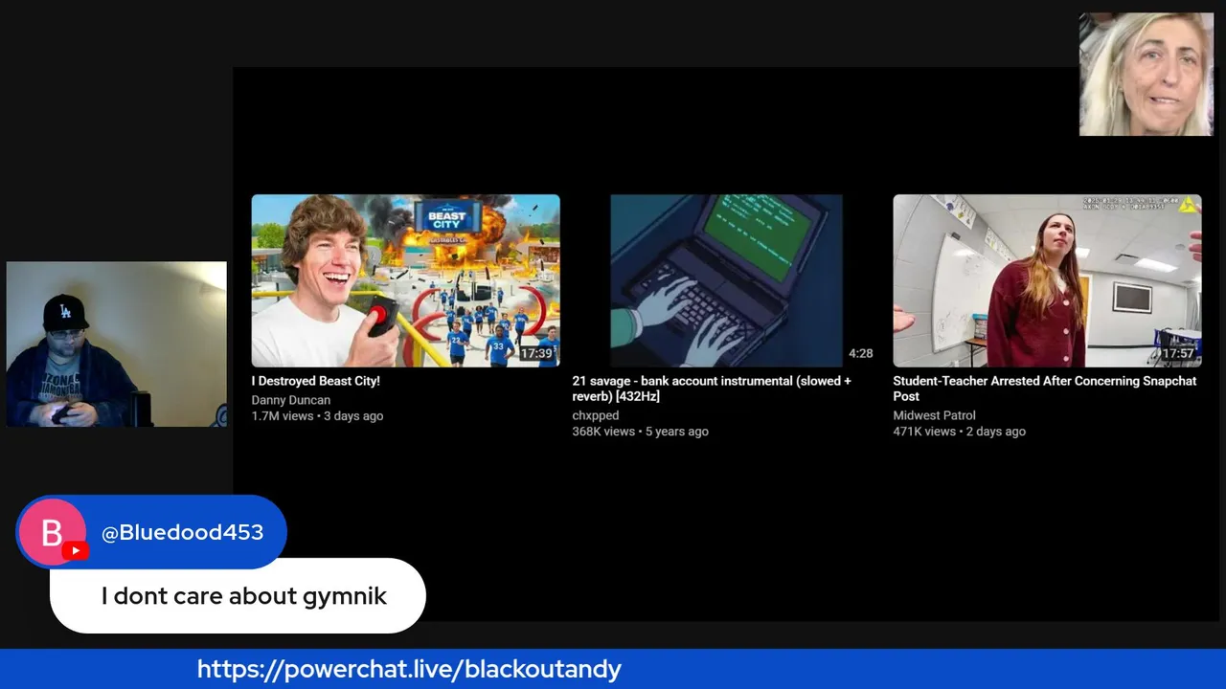Screen dimensions: 1226x689
Task: Click the blonde woman video inset
Action: point(1147,75)
